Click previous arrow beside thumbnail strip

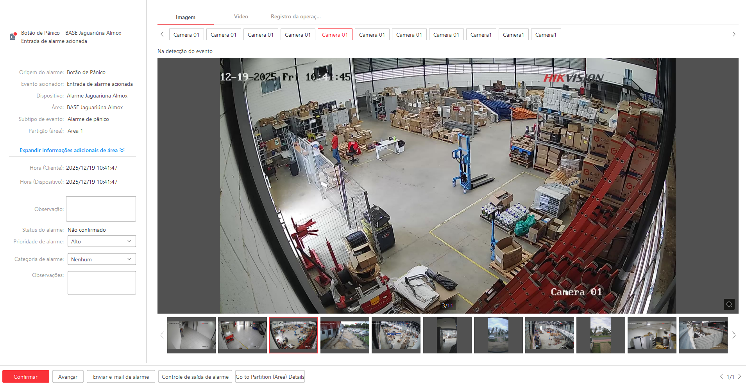(x=162, y=335)
